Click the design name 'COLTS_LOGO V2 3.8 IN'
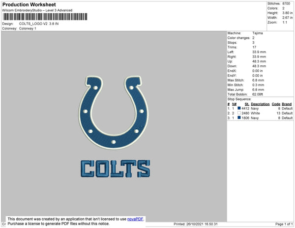 tap(39, 24)
